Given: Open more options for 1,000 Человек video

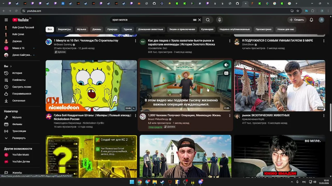Looking at the screenshot, I should coord(230,115).
